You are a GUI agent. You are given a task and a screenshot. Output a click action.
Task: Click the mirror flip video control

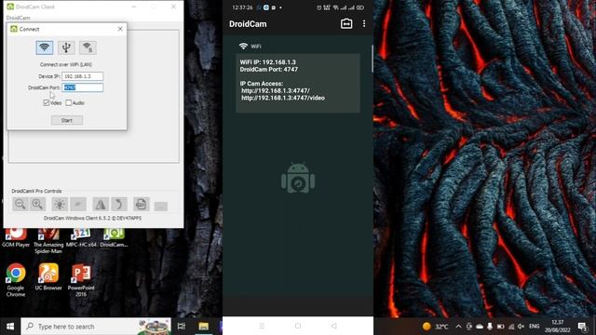[101, 204]
